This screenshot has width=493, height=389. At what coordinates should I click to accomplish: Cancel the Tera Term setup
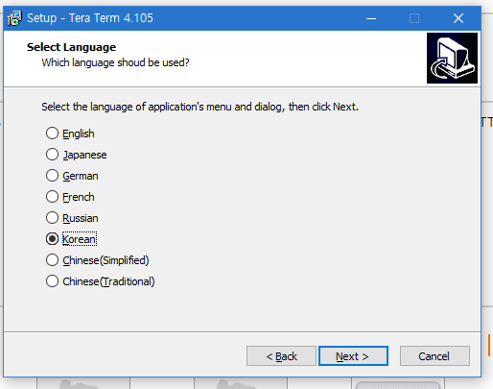434,356
